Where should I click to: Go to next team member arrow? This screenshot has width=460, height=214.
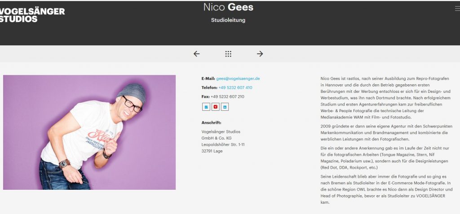coord(260,54)
